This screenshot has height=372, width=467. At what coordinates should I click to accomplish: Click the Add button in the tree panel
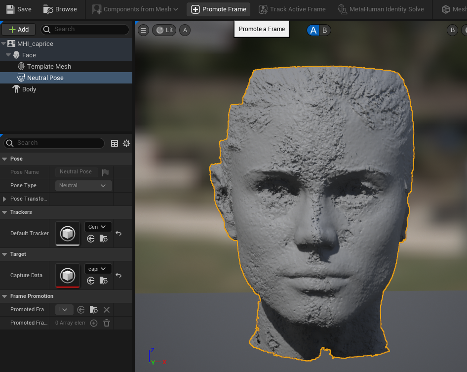pyautogui.click(x=19, y=30)
